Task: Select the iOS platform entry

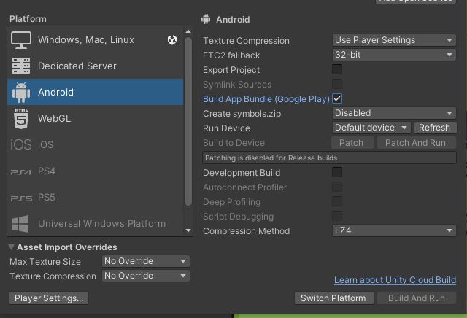Action: 96,144
